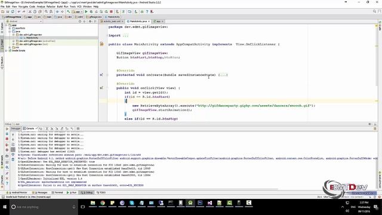Expand the folded onCreate method in the gutter

[107, 75]
